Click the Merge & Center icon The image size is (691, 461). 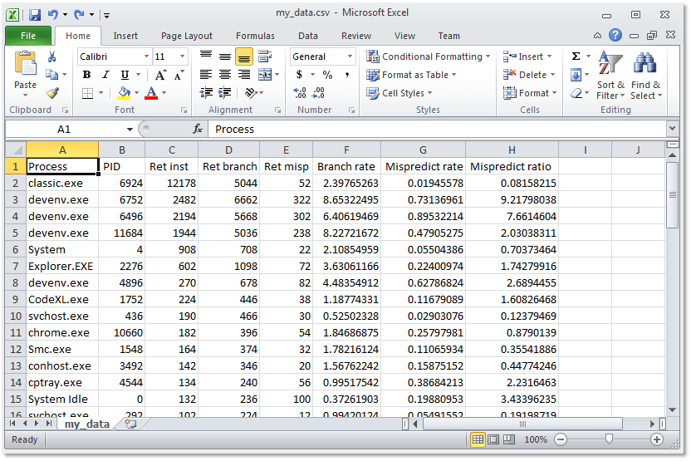(265, 75)
